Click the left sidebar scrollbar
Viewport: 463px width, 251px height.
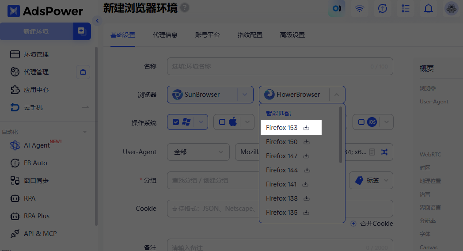click(96, 137)
